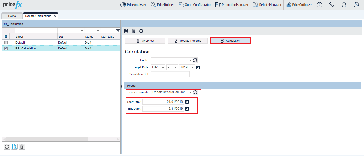Expand the Feeder Formula dropdown
364x156 pixels.
click(x=172, y=92)
